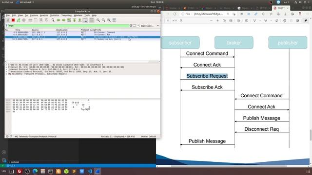Start capture with the shark fin icon
Viewport: 312px width, 175px height.
coord(8,20)
